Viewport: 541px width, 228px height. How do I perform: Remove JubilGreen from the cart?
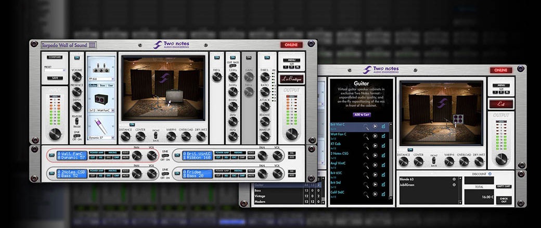454,184
